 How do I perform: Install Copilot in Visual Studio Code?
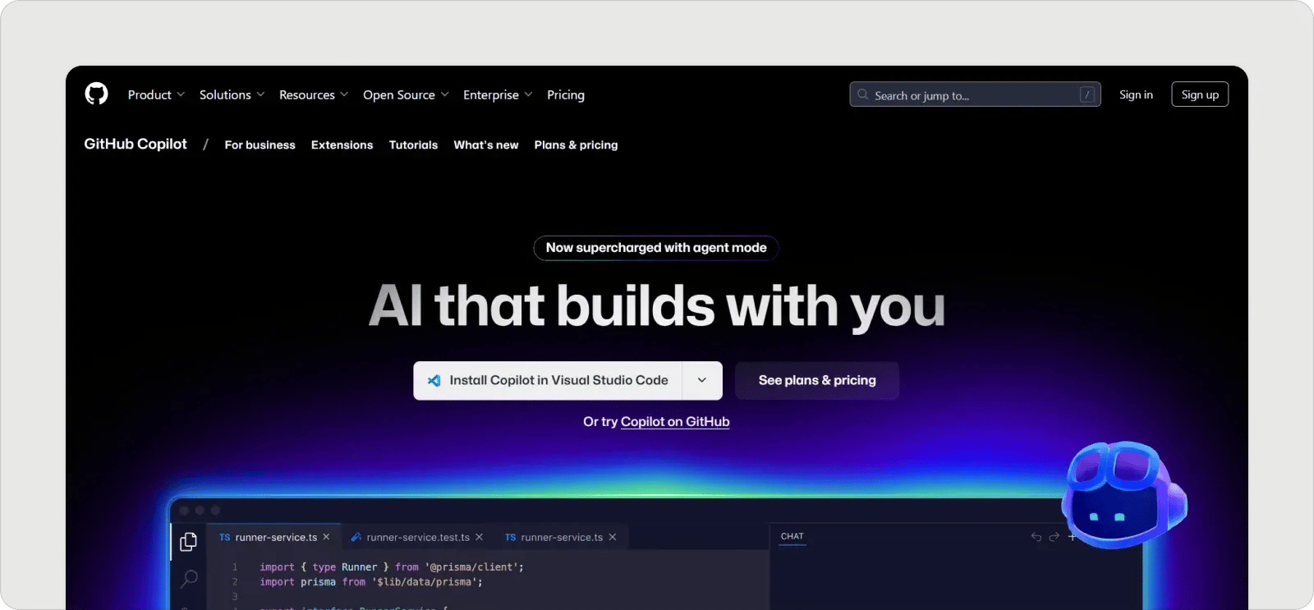tap(548, 381)
